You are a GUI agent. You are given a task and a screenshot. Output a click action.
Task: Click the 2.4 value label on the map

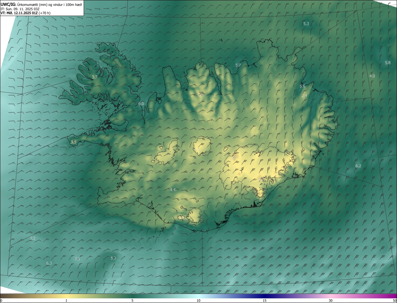point(304,95)
